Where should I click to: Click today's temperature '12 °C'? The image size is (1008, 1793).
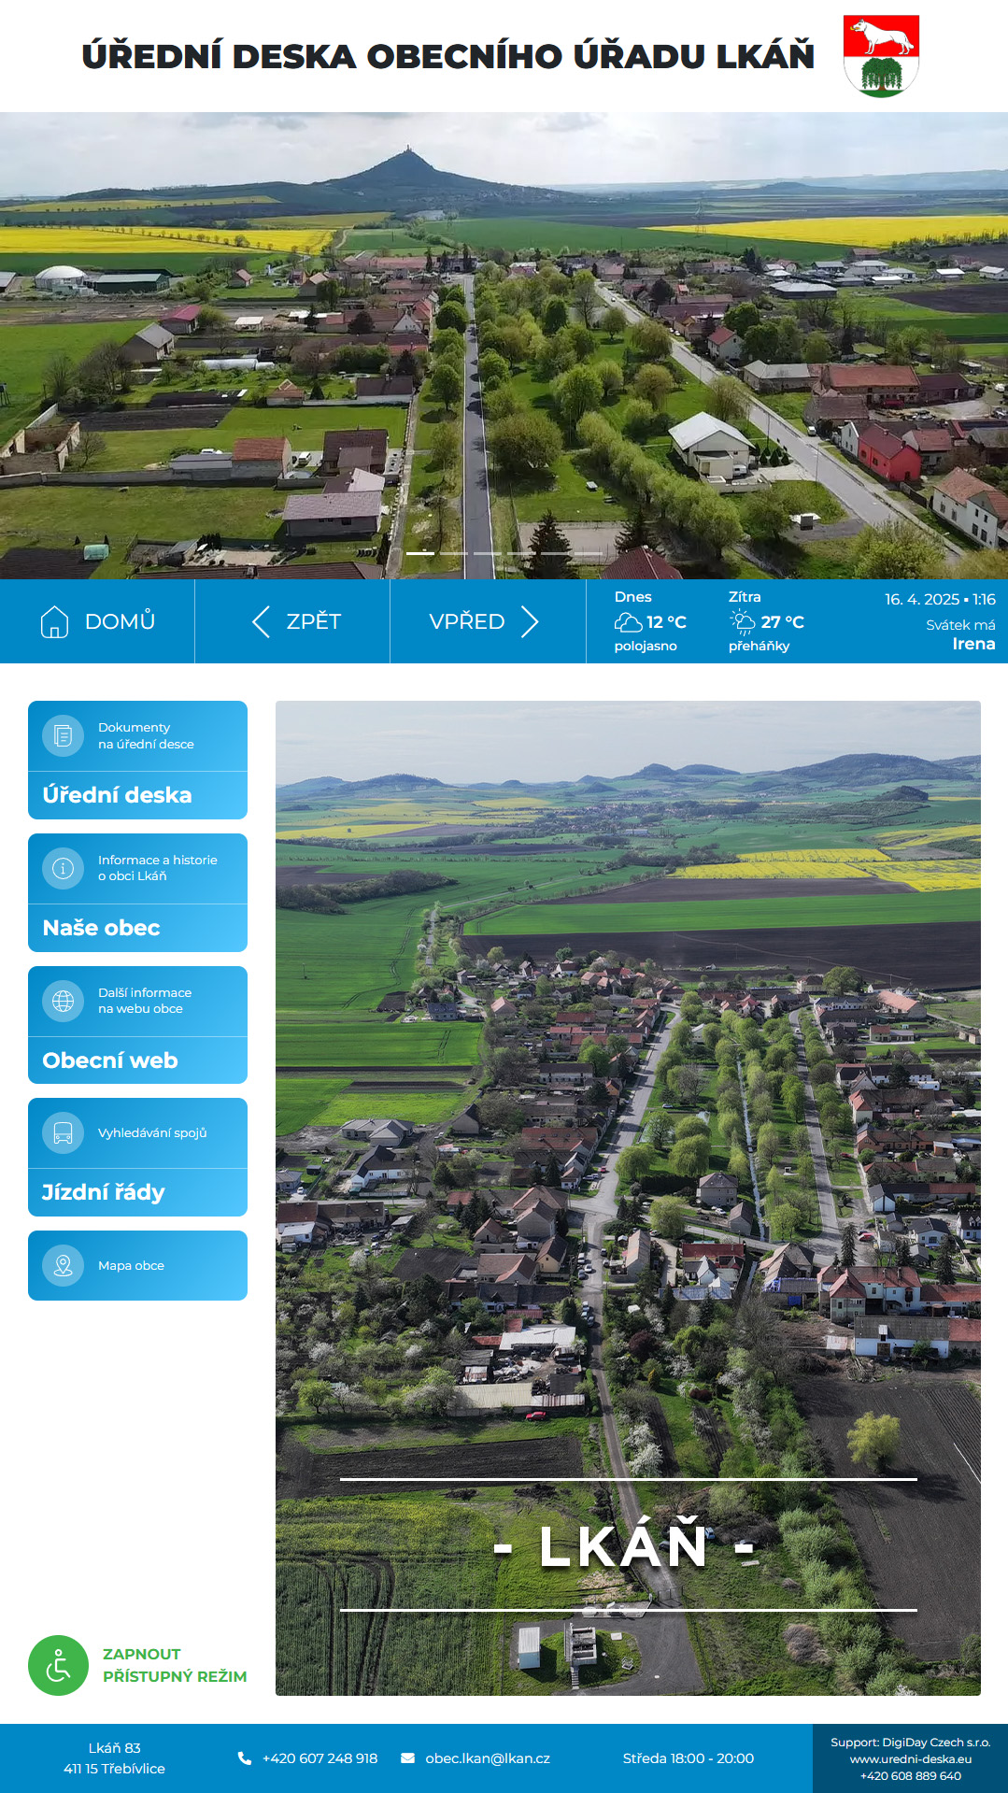(667, 622)
